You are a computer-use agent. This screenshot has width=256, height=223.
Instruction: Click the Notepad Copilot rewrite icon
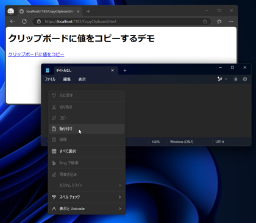(219, 79)
